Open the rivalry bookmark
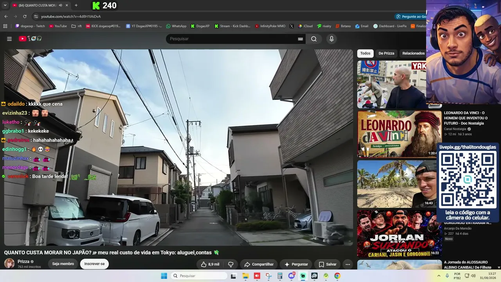The width and height of the screenshot is (501, 282). coord(324,26)
